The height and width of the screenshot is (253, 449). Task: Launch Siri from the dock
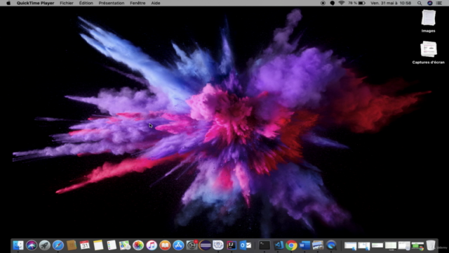pyautogui.click(x=32, y=245)
